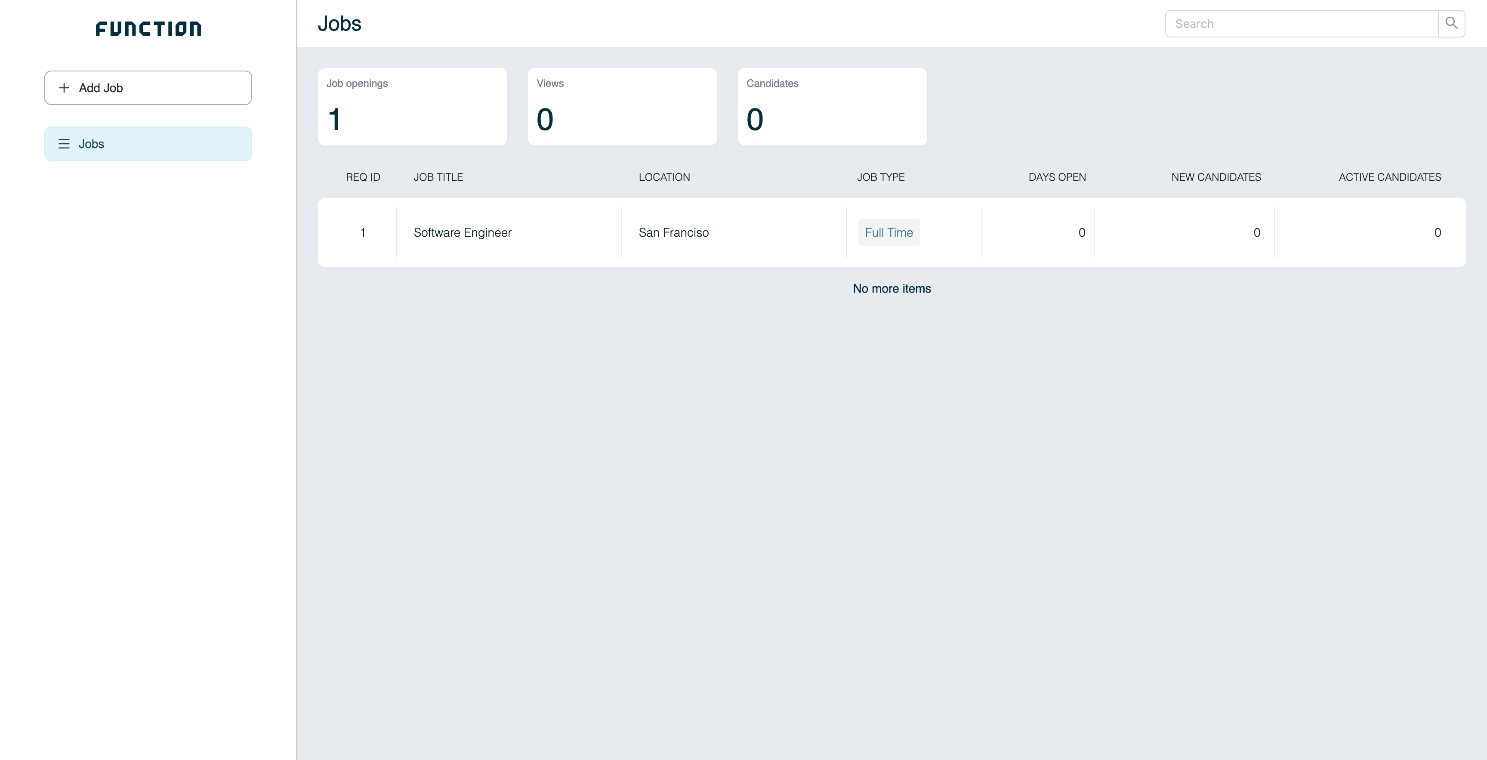The image size is (1487, 760).
Task: Click the ACTIVE CANDIDATES column header
Action: coord(1389,177)
